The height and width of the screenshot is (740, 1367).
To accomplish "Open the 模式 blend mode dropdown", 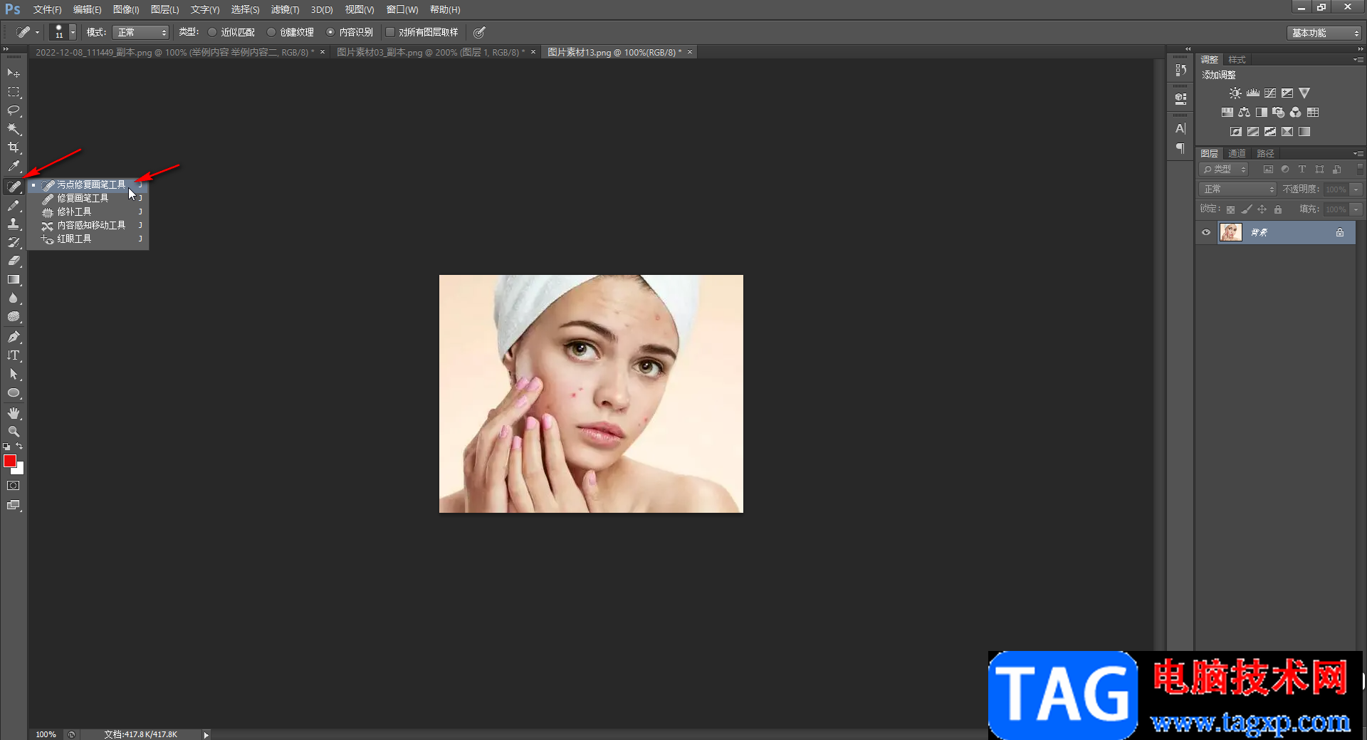I will pyautogui.click(x=140, y=33).
